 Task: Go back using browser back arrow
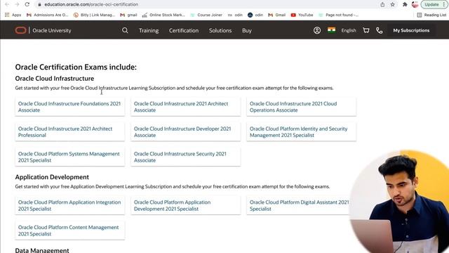[x=7, y=4]
